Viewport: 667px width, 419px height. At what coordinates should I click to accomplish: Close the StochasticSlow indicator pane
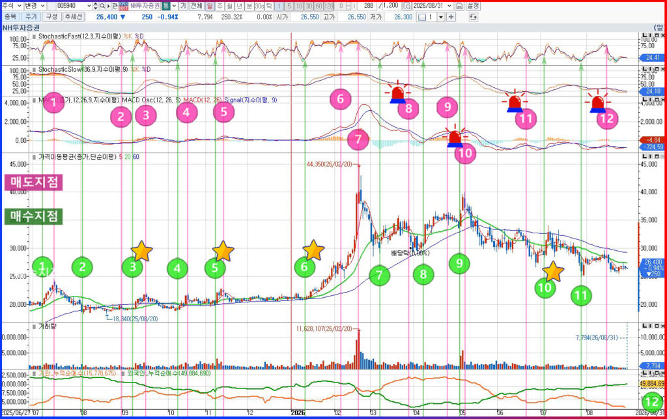point(662,69)
